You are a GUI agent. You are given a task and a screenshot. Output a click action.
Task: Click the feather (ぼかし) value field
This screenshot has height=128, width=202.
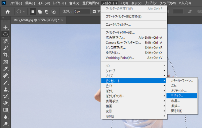pos(82,11)
